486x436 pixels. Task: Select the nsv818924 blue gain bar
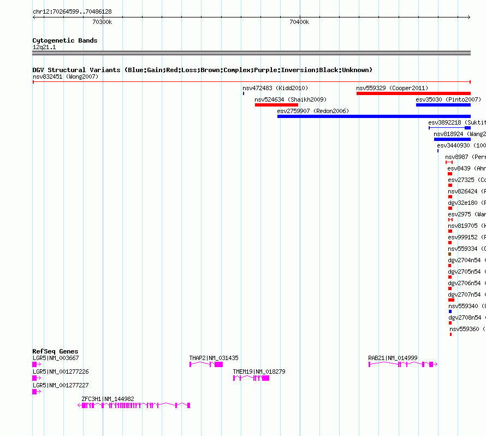[x=452, y=139]
